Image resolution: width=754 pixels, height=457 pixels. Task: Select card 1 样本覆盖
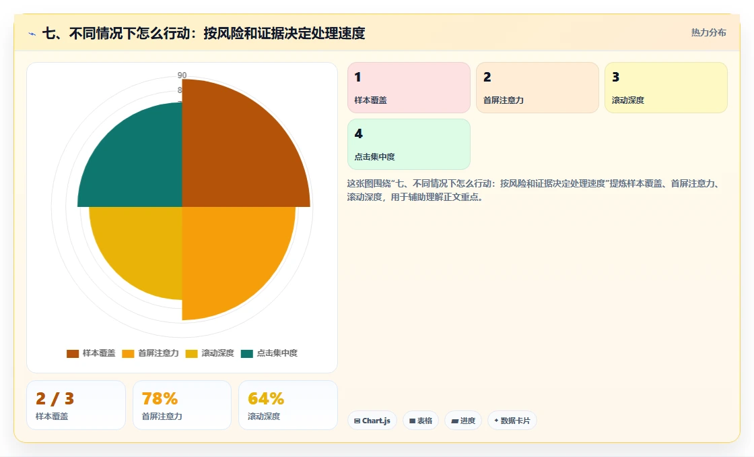pos(409,88)
